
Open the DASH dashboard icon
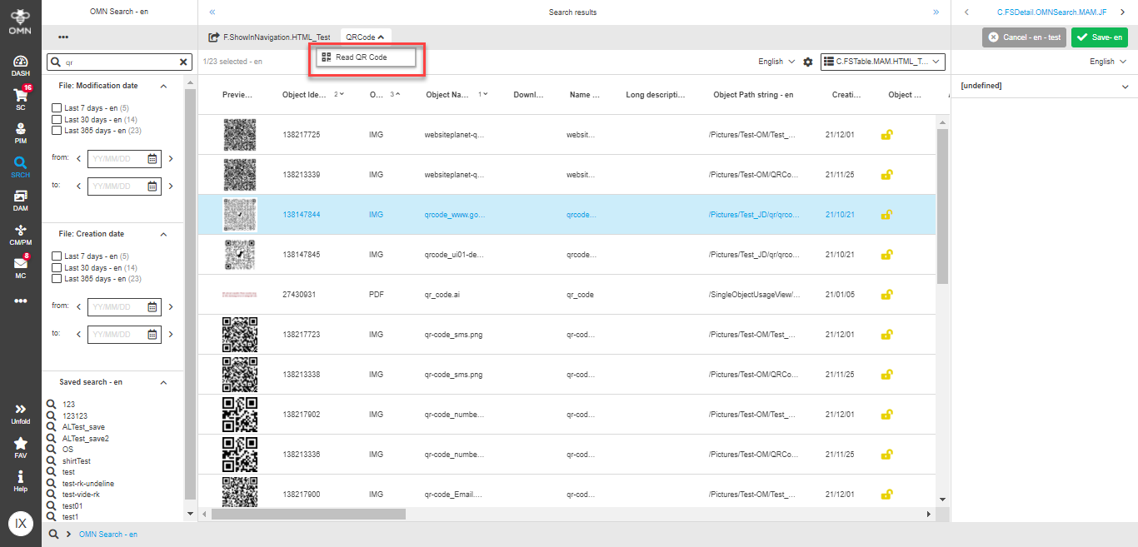[x=19, y=63]
